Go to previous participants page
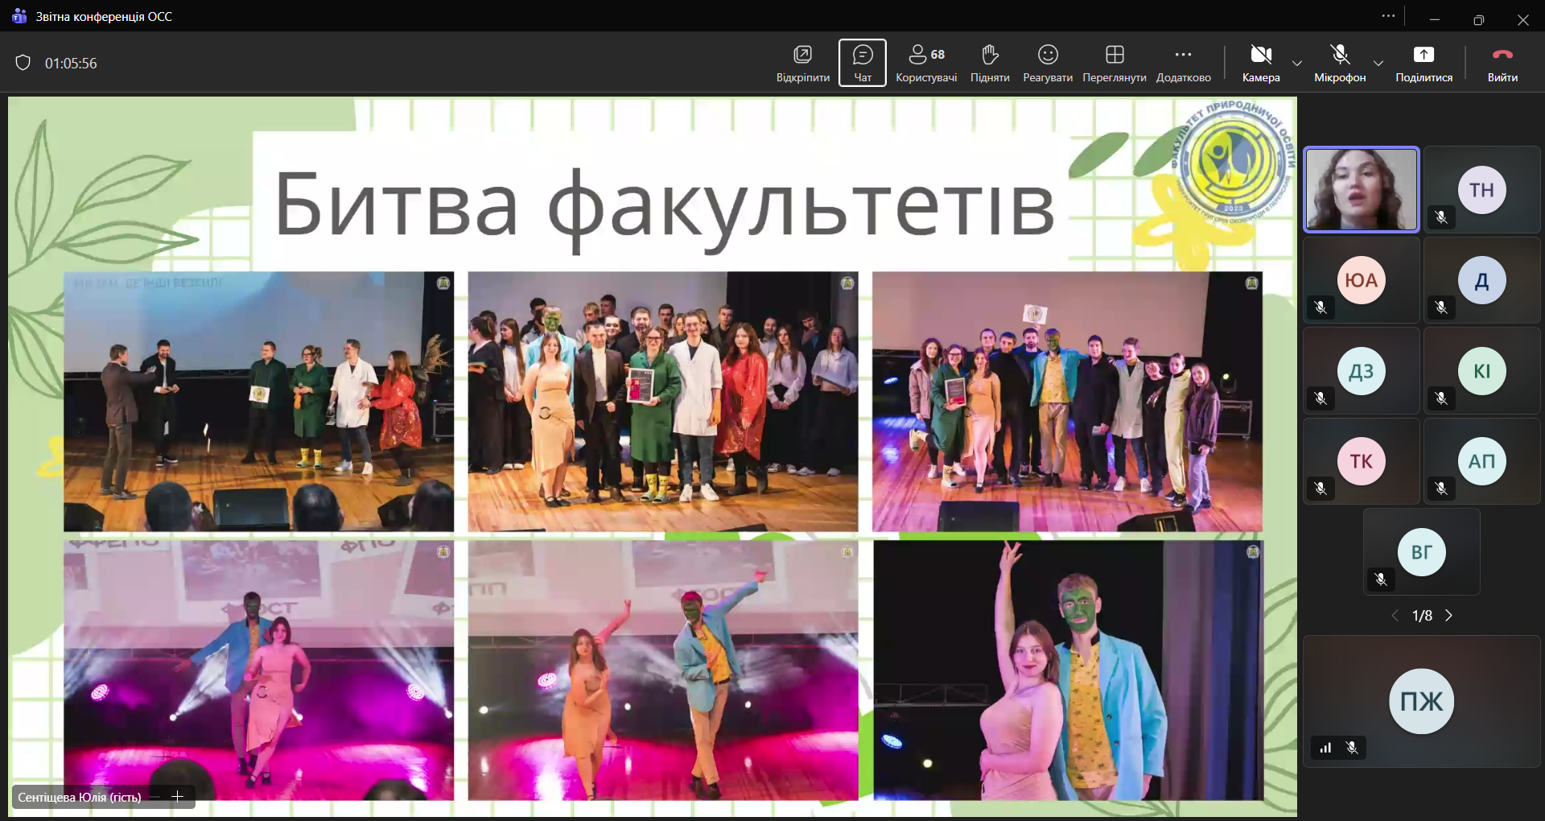 [x=1395, y=616]
